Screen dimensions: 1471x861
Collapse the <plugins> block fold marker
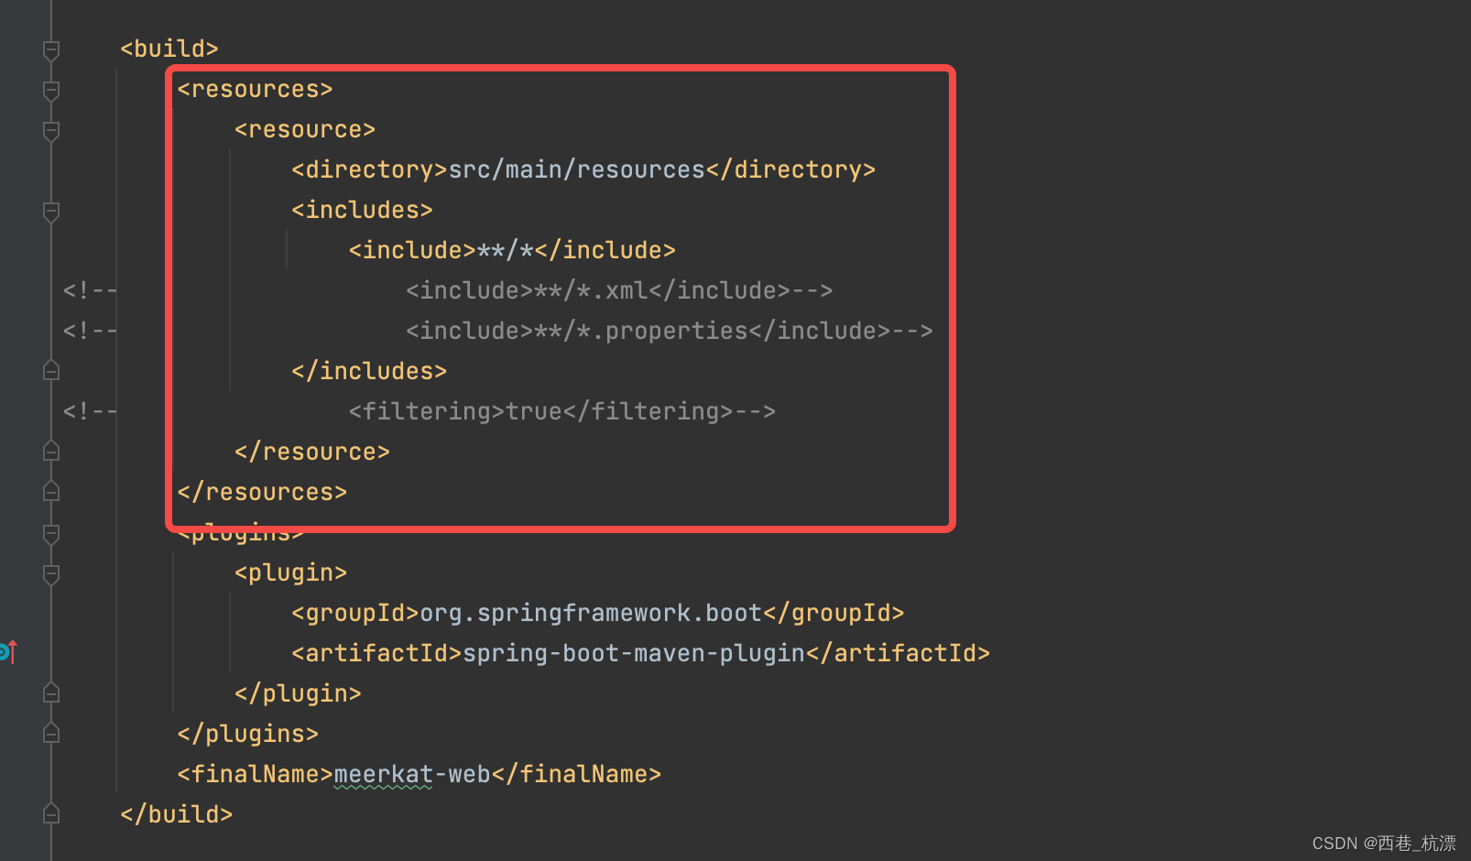(51, 534)
